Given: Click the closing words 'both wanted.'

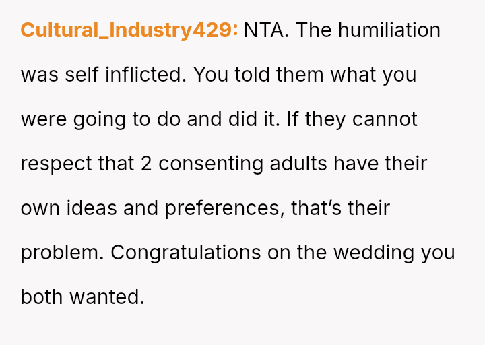Looking at the screenshot, I should coord(82,297).
